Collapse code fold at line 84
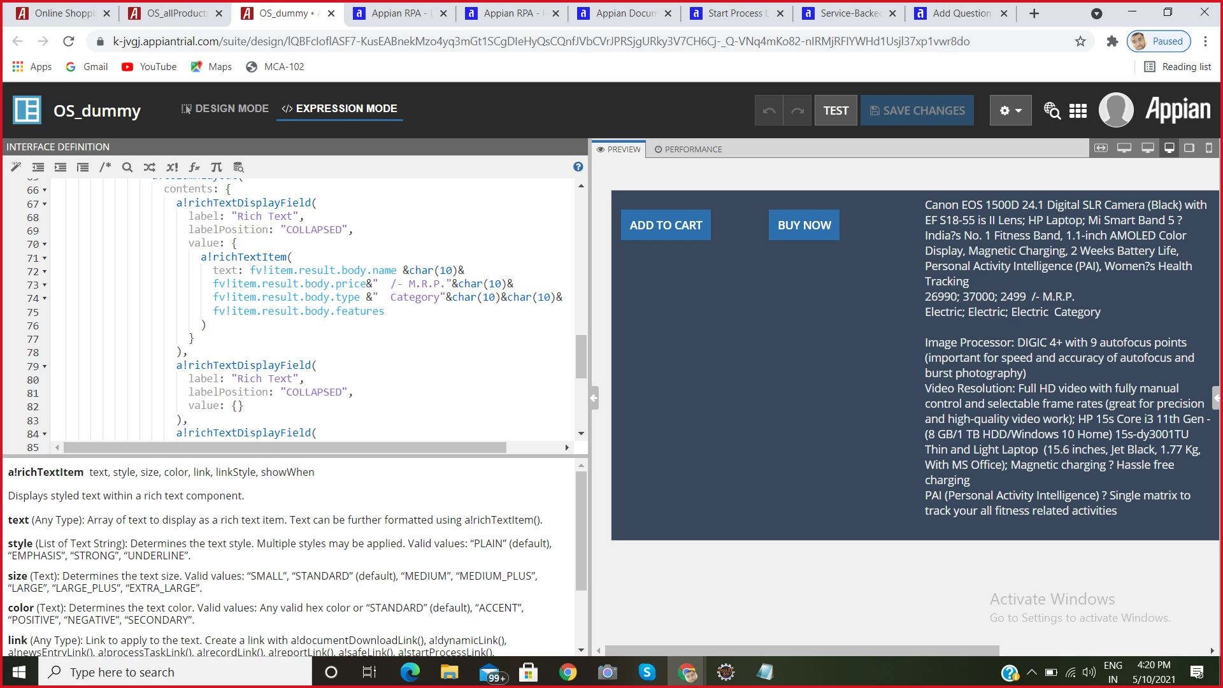 [45, 434]
